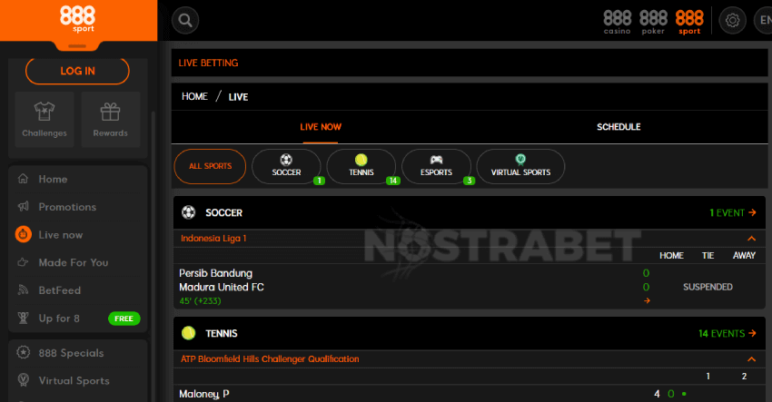Open Made For You in sidebar
772x402 pixels.
pos(78,262)
